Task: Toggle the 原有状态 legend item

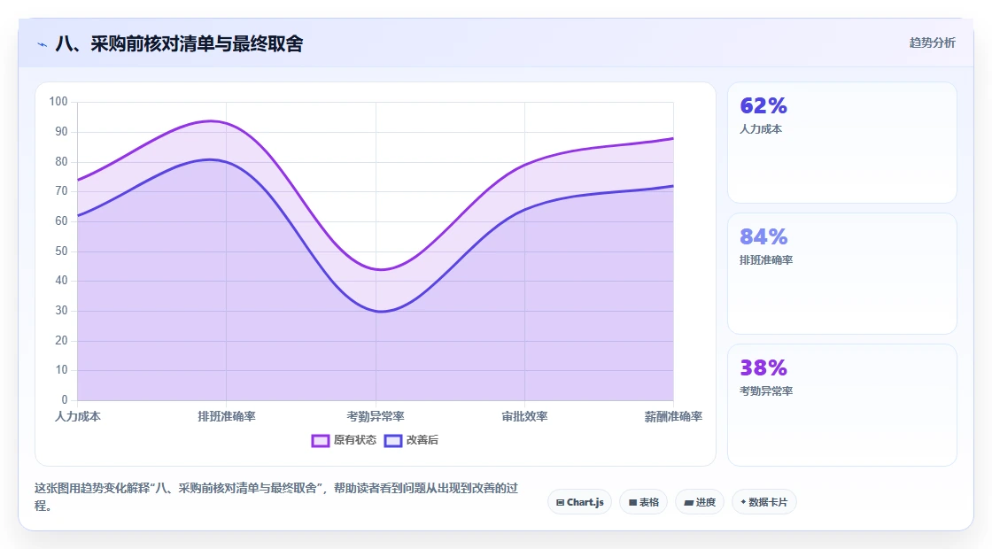Action: tap(344, 440)
